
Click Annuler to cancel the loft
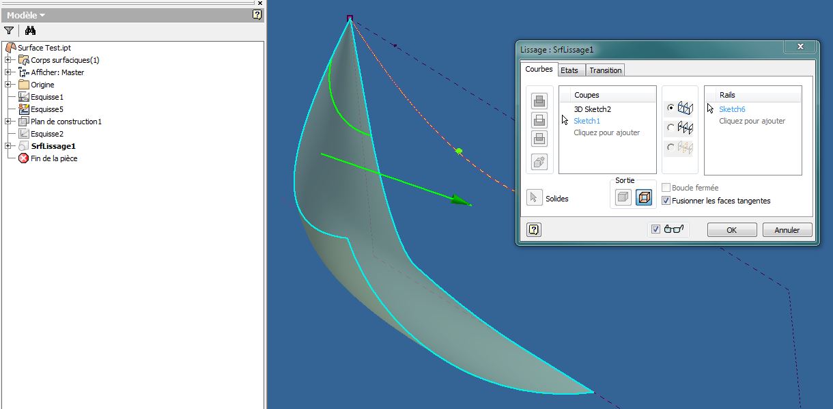(787, 229)
